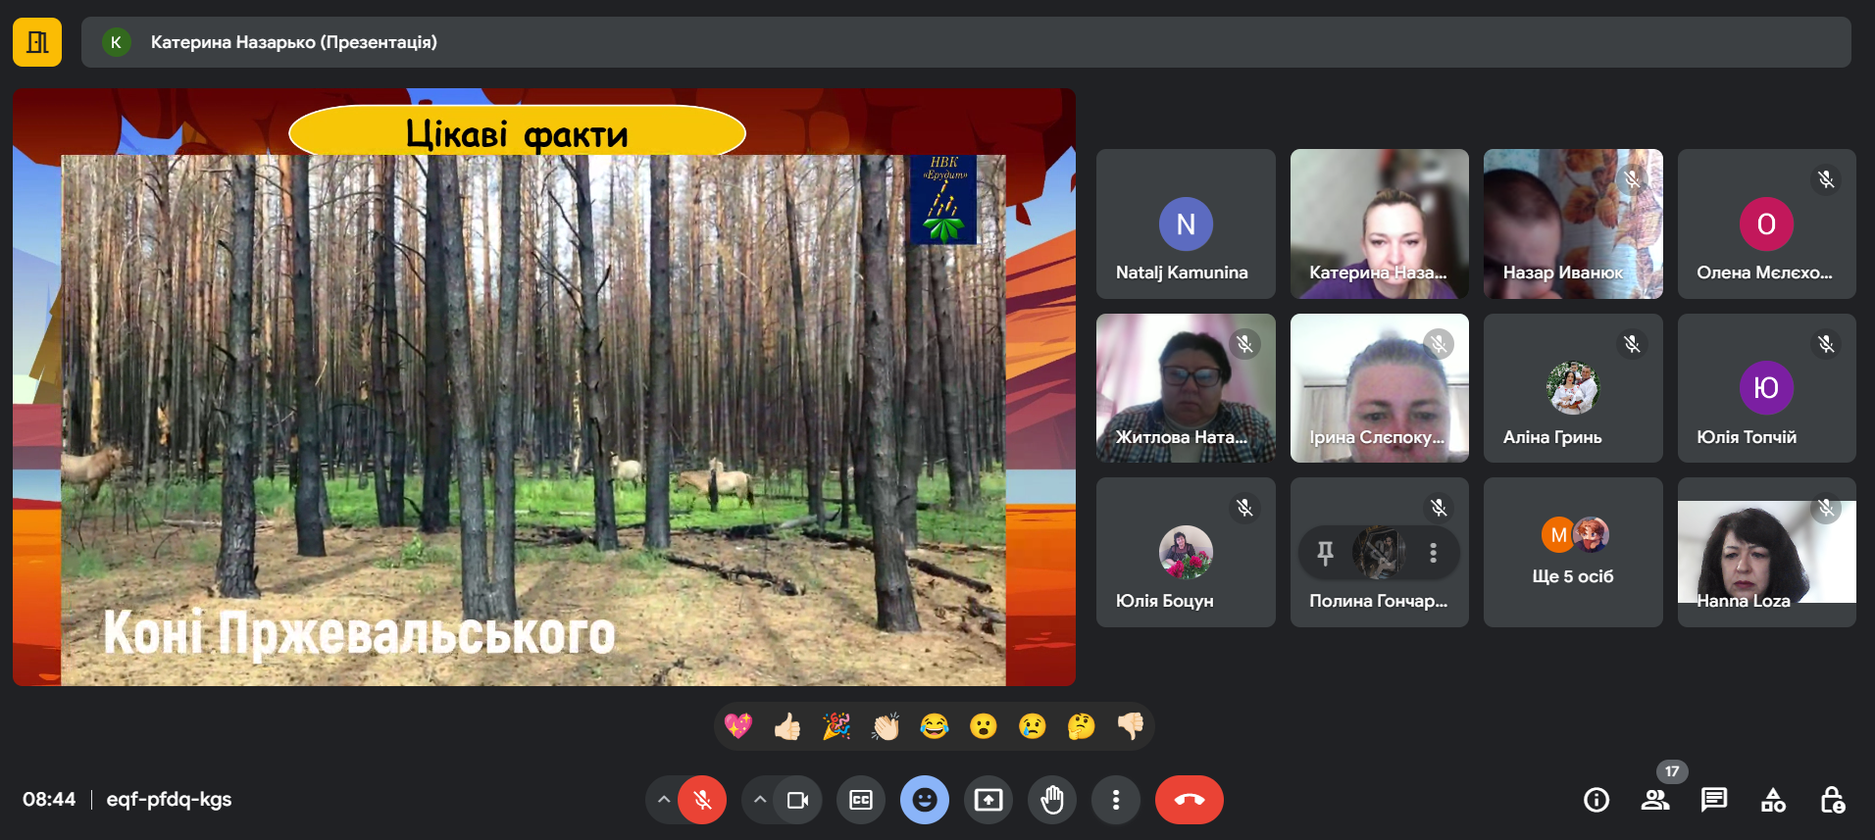This screenshot has width=1875, height=840.
Task: Open meeting details info icon
Action: [1596, 800]
